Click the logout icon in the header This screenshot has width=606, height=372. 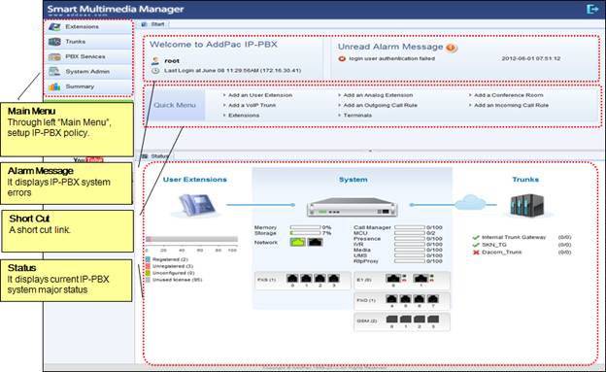point(592,9)
